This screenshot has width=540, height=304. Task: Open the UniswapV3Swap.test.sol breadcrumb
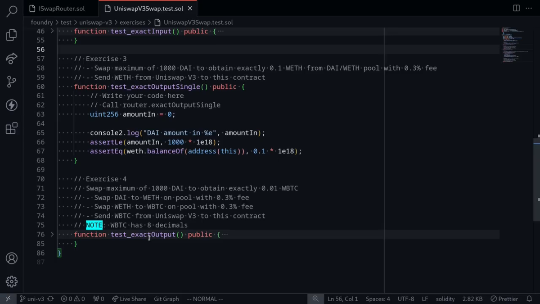click(193, 22)
